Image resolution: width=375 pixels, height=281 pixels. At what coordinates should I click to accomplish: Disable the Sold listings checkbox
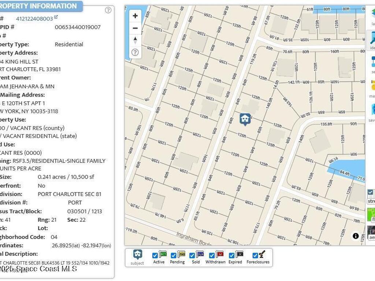[193, 255]
